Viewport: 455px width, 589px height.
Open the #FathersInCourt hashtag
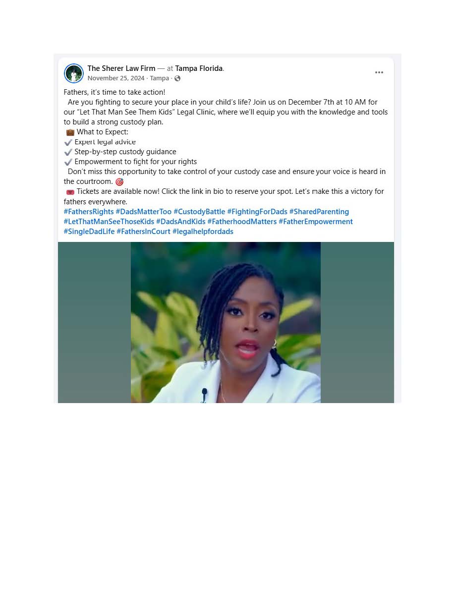coord(143,232)
